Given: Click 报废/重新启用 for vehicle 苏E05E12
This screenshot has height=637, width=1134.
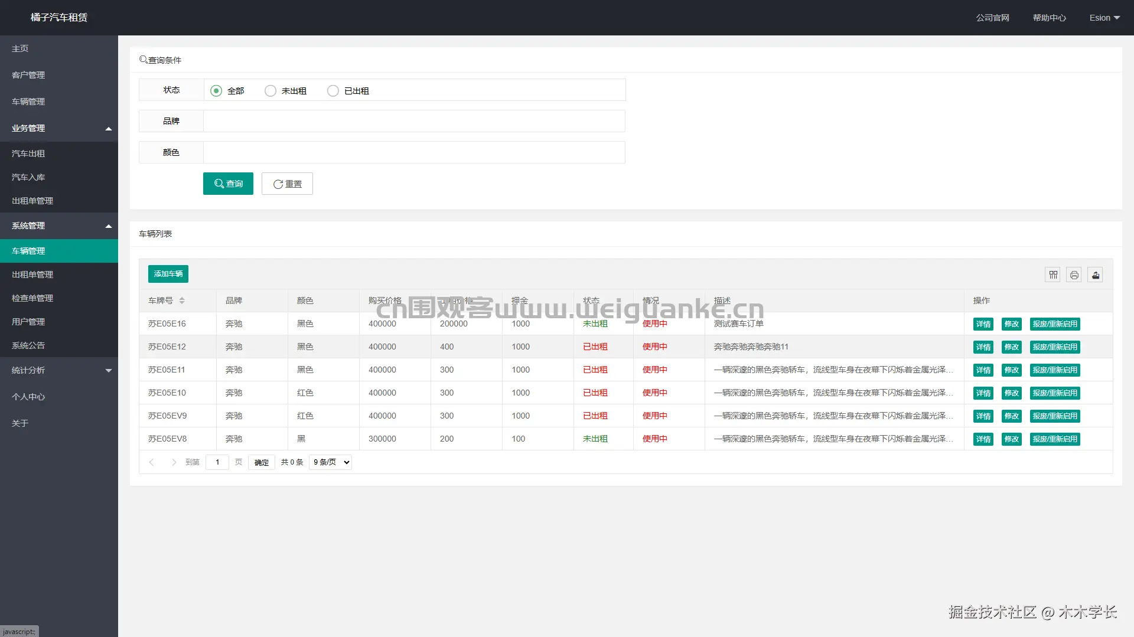Looking at the screenshot, I should 1055,347.
